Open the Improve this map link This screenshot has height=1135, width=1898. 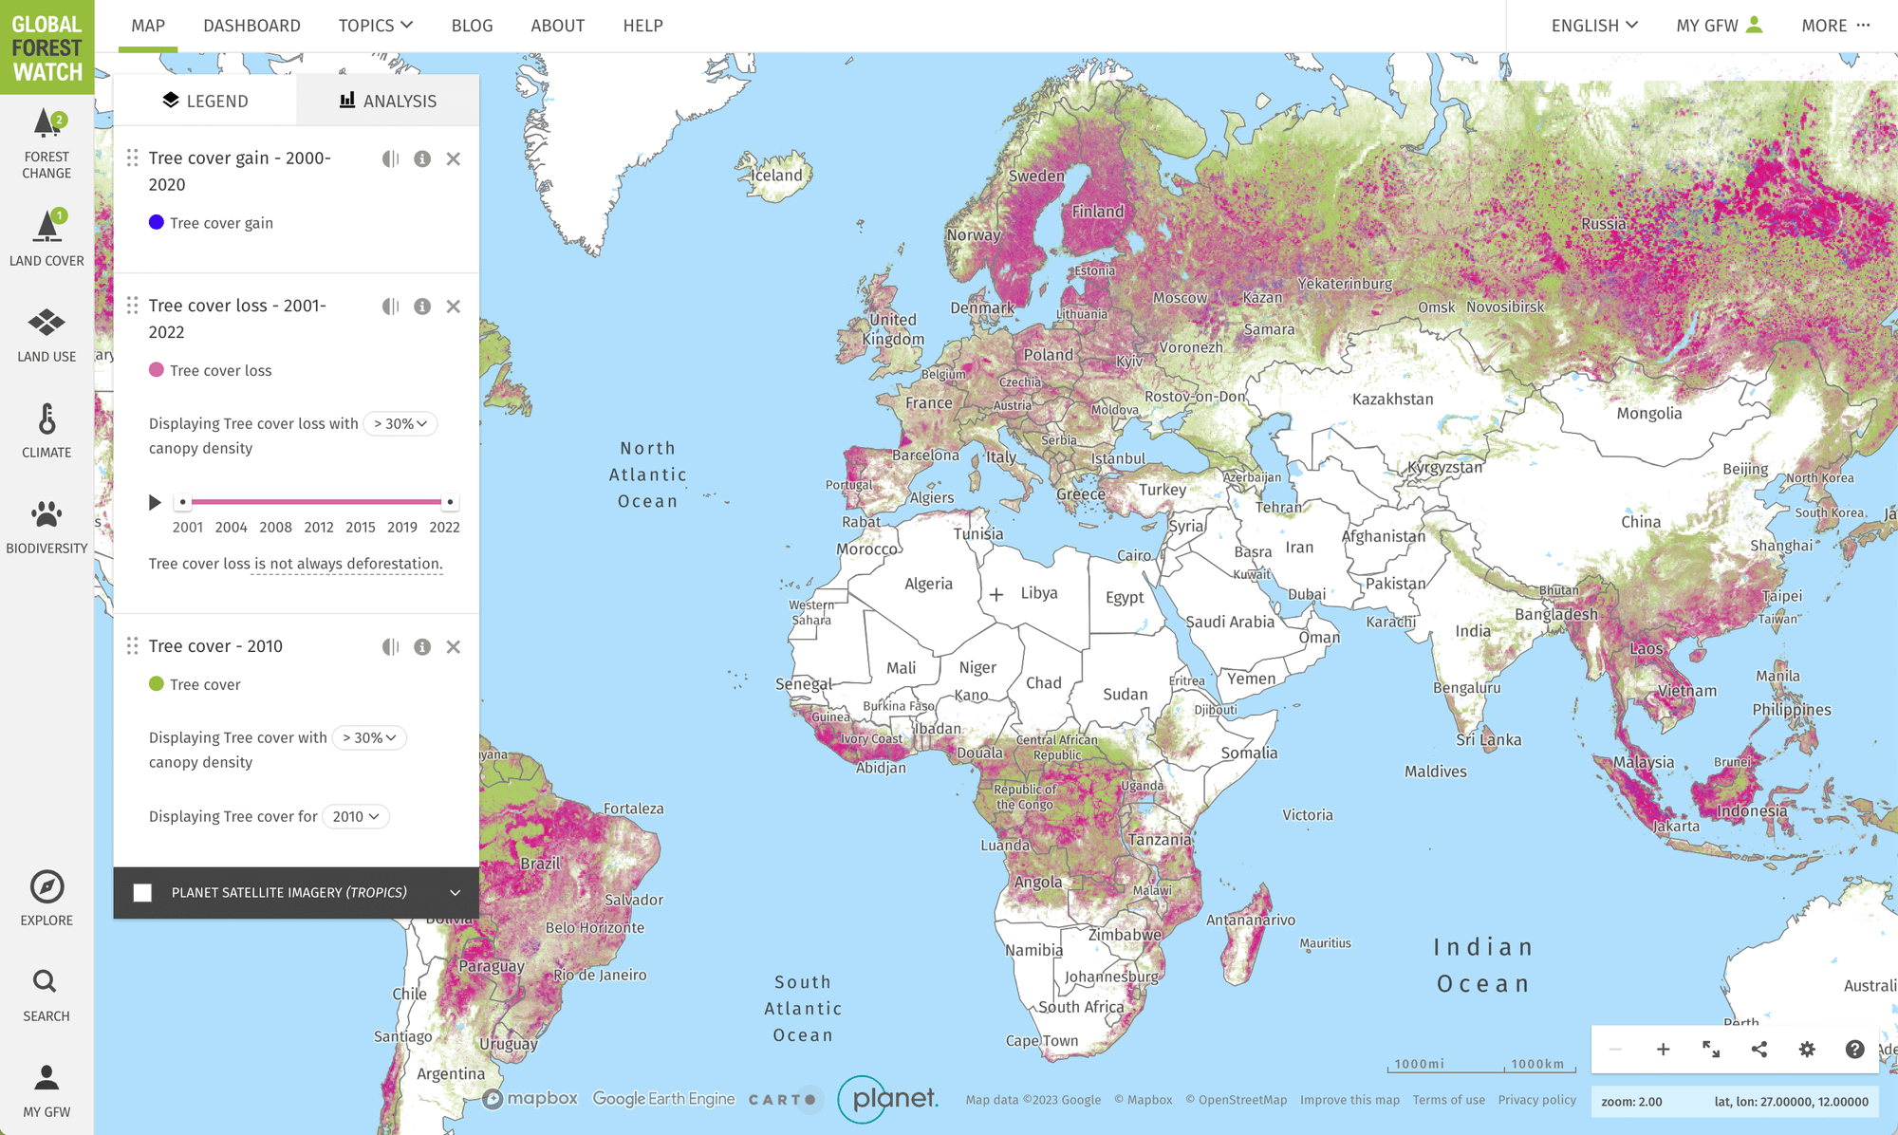click(x=1349, y=1100)
